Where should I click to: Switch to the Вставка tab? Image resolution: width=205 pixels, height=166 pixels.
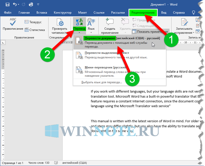pyautogui.click(x=42, y=13)
